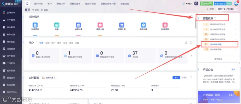Select the 采购 filter in 待办
The width and height of the screenshot is (241, 104).
tap(47, 43)
